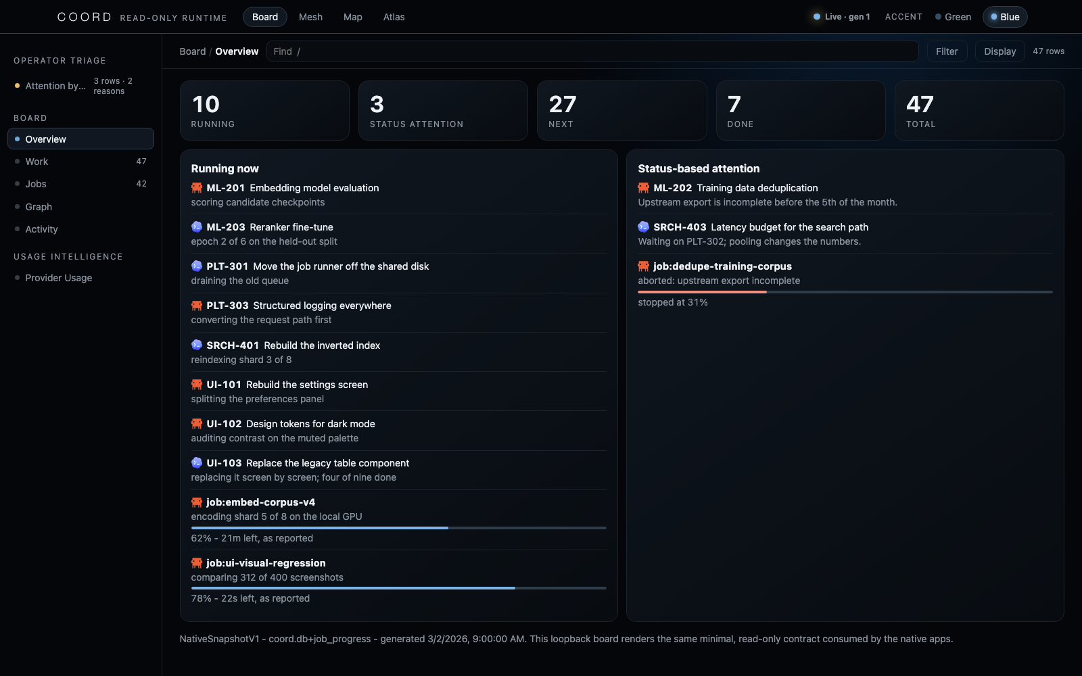The image size is (1082, 676).
Task: Select the Blue accent option
Action: pyautogui.click(x=1005, y=17)
